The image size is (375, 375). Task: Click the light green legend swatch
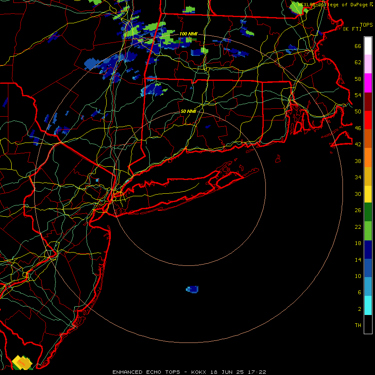pyautogui.click(x=368, y=231)
